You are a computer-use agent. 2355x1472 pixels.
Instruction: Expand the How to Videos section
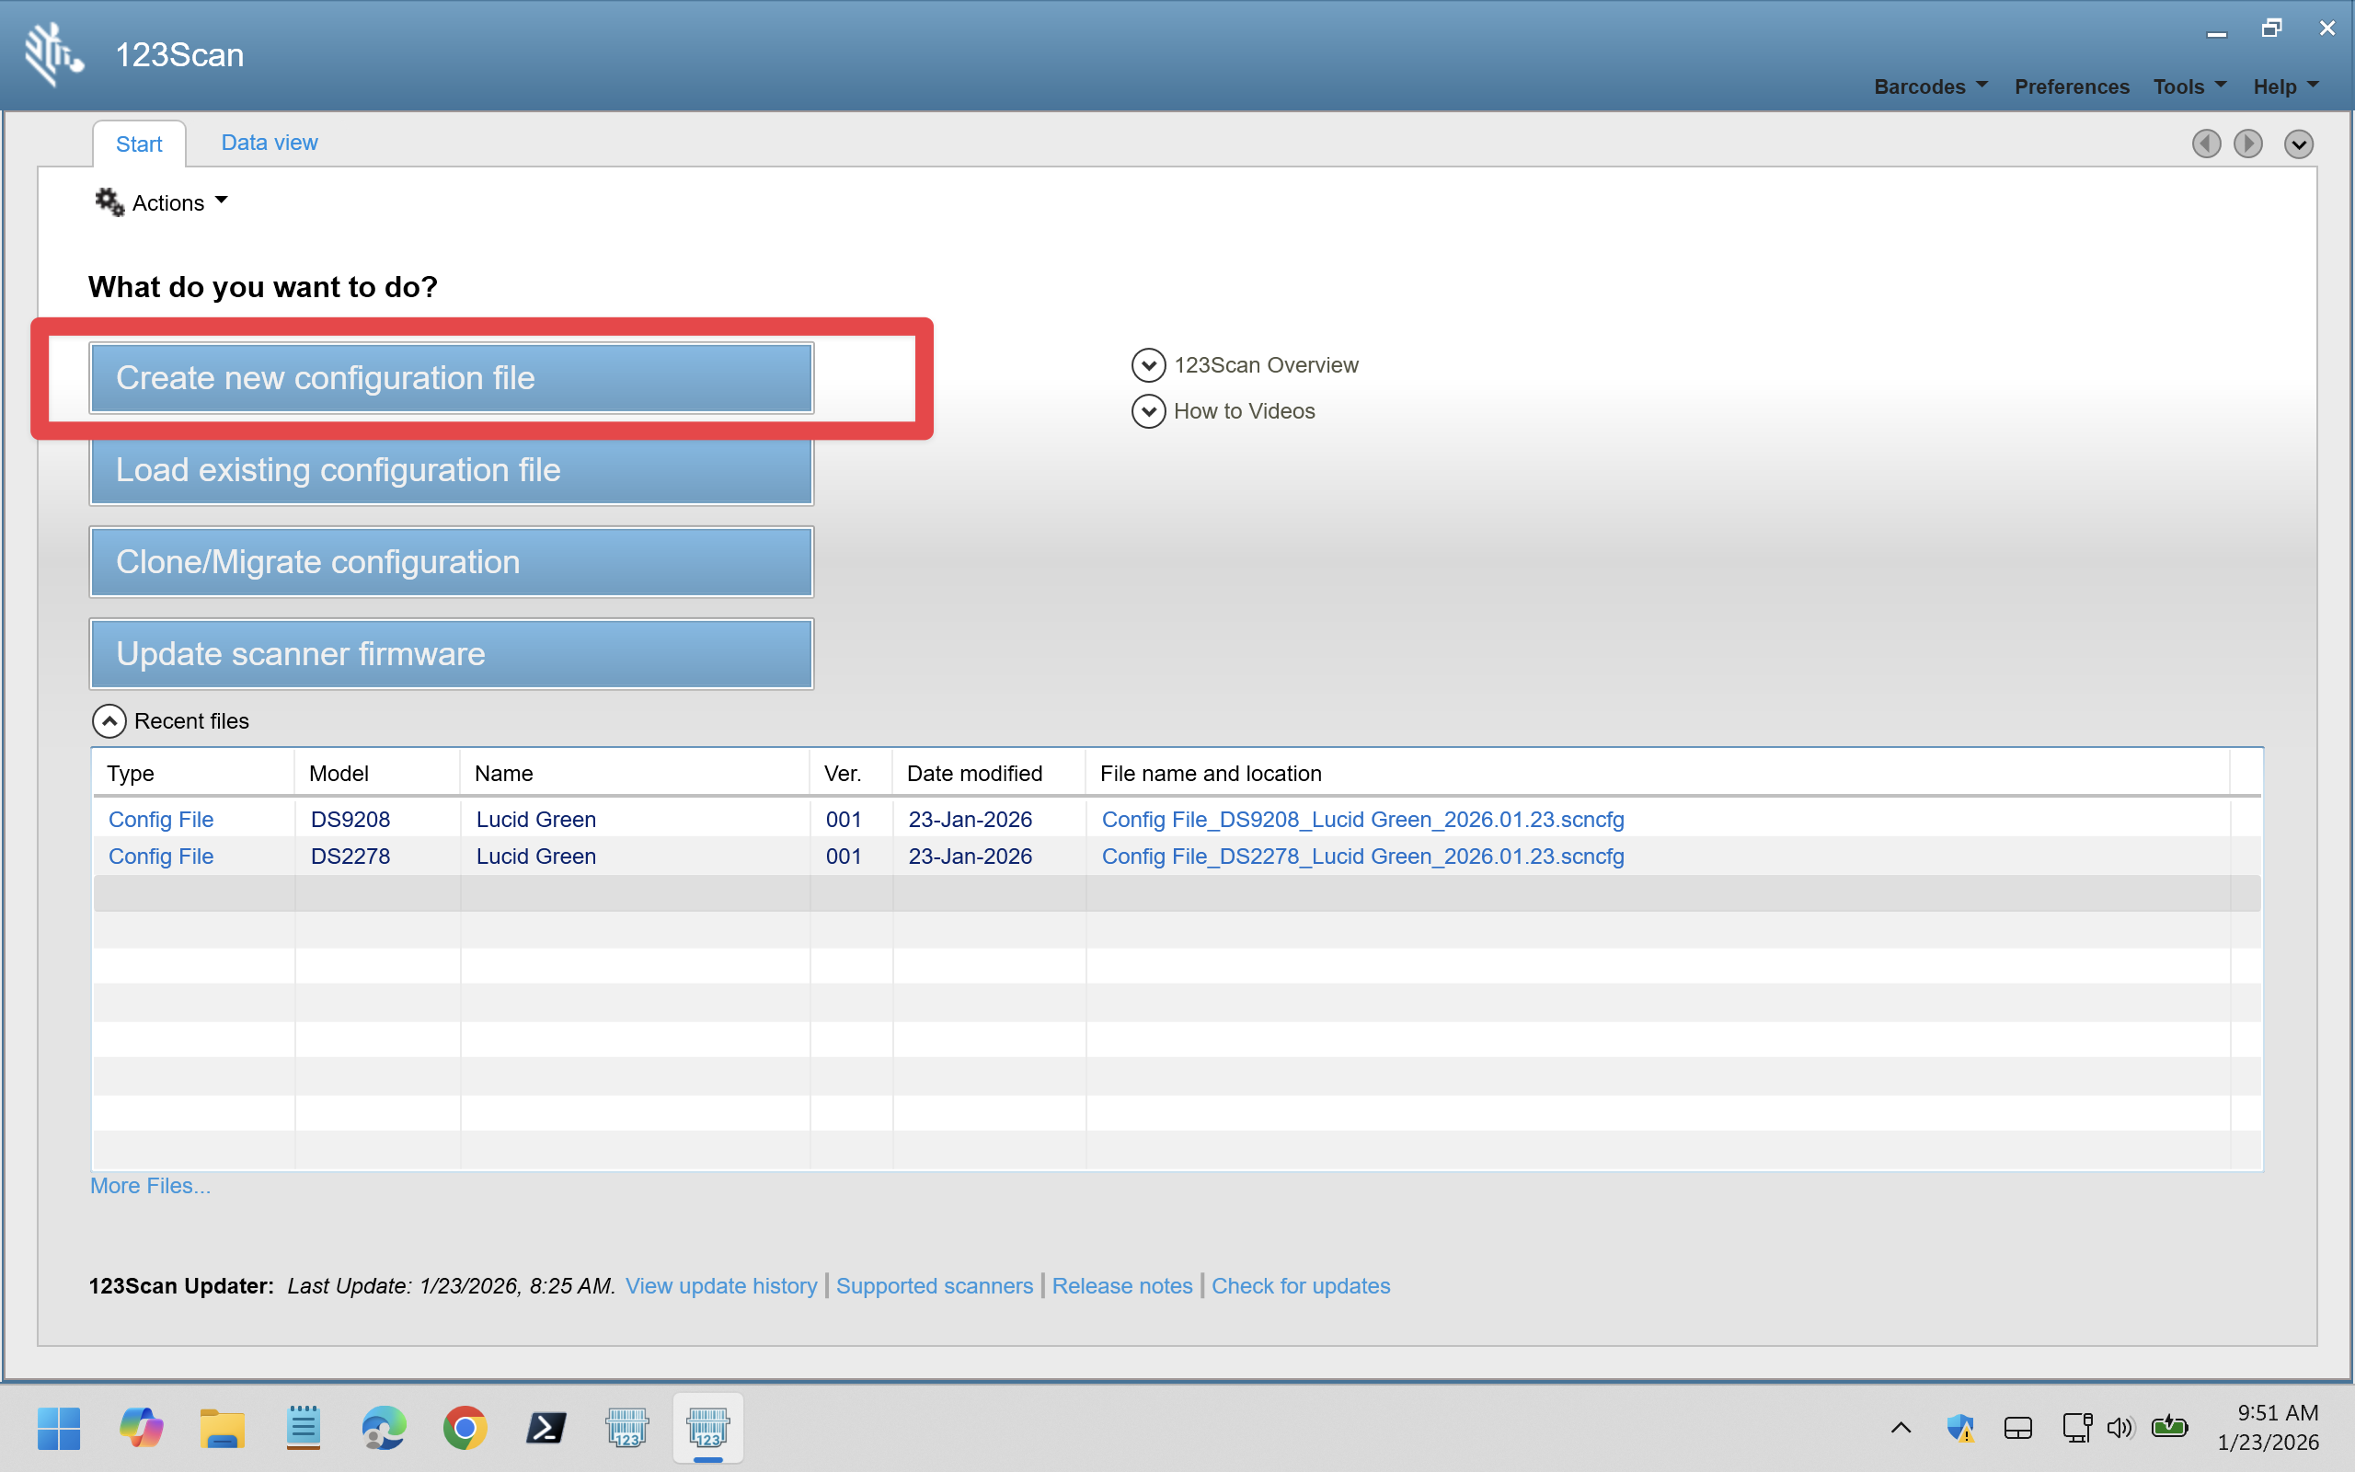coord(1148,411)
